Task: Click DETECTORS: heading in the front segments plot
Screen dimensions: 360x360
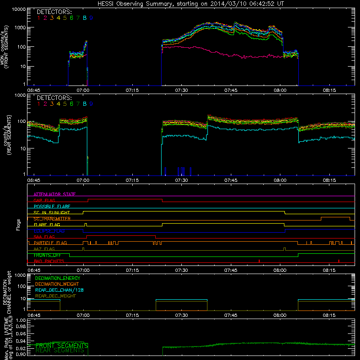Action: (x=54, y=12)
